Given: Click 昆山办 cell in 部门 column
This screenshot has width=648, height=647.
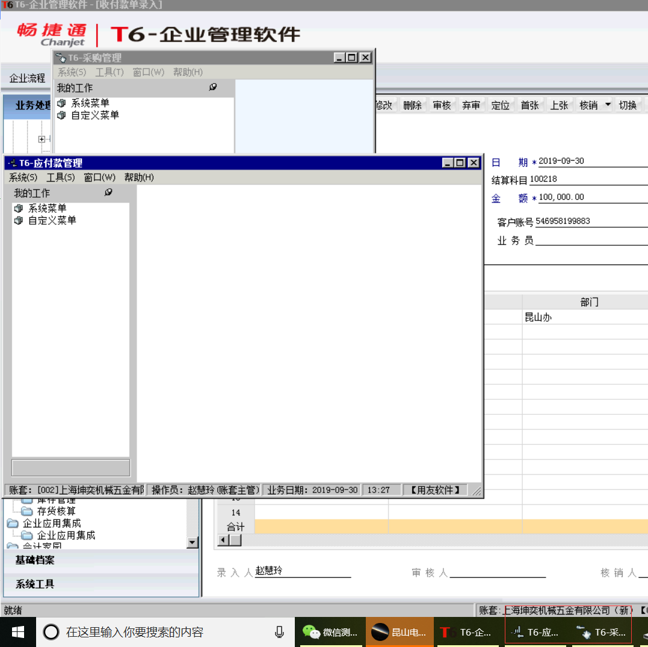Looking at the screenshot, I should coord(585,317).
